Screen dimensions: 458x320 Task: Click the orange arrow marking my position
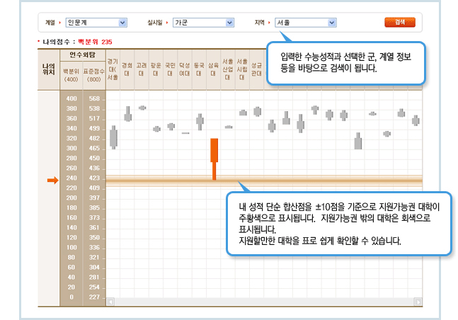pos(52,181)
